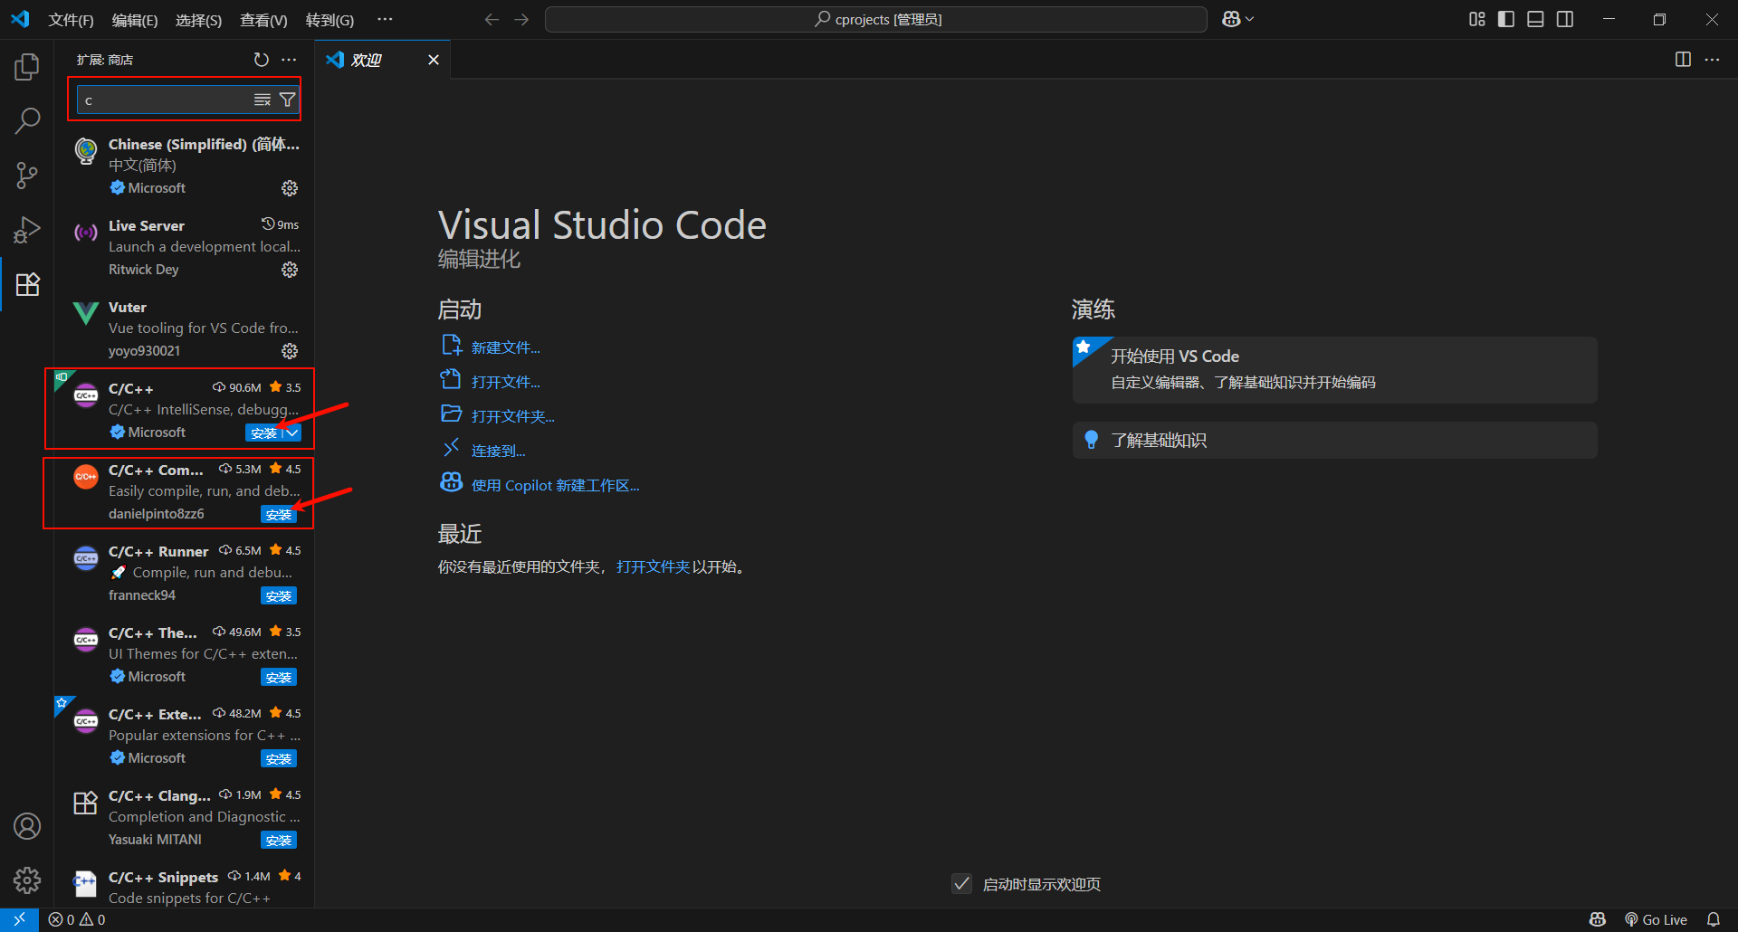
Task: Clear the extensions search results
Action: [263, 100]
